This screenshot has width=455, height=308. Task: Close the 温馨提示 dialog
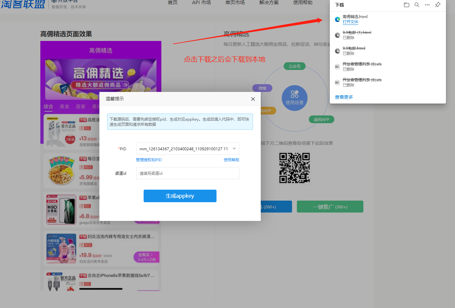pos(253,99)
